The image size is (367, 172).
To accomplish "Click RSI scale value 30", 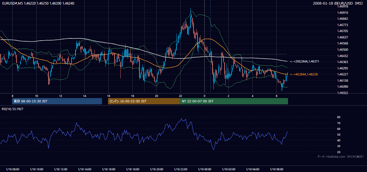I will tap(339, 146).
